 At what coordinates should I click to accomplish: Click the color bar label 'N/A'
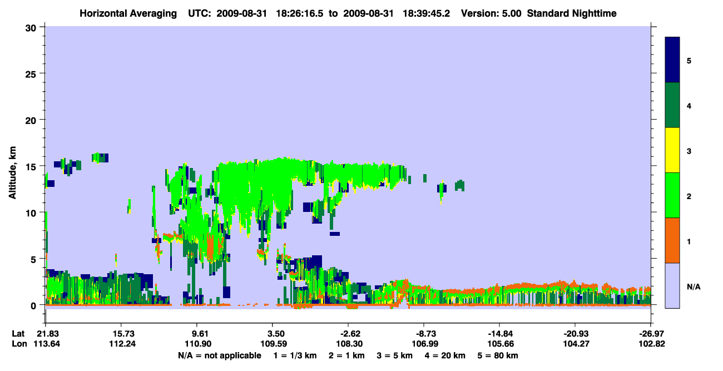[694, 286]
